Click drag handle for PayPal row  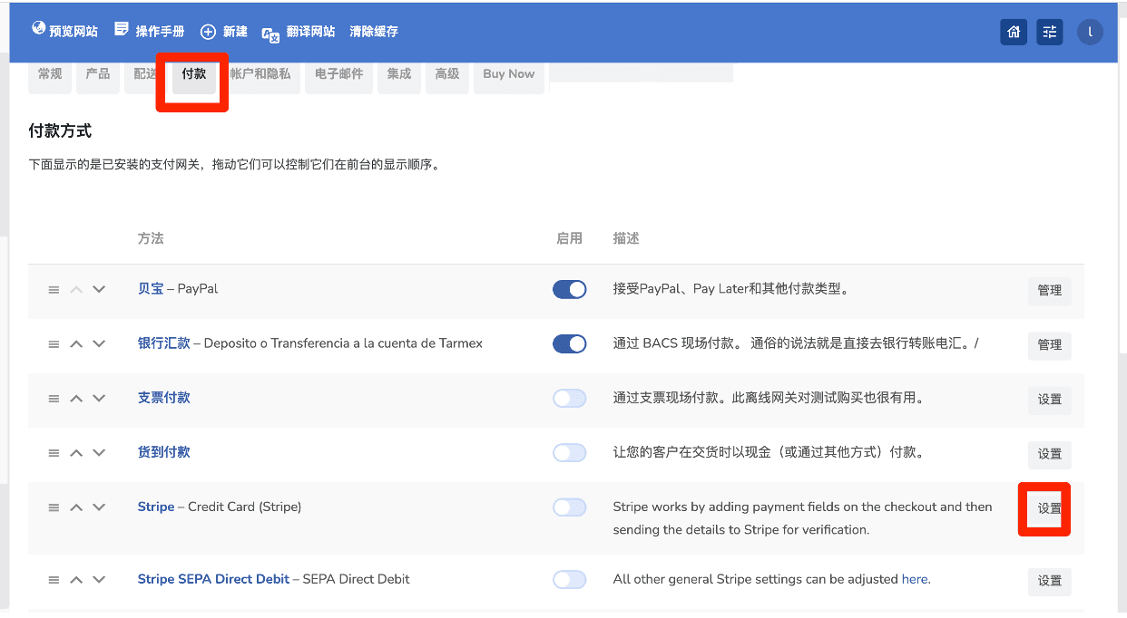tap(54, 290)
